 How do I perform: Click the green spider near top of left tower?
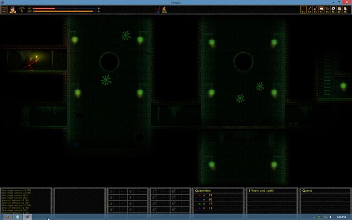click(x=126, y=35)
